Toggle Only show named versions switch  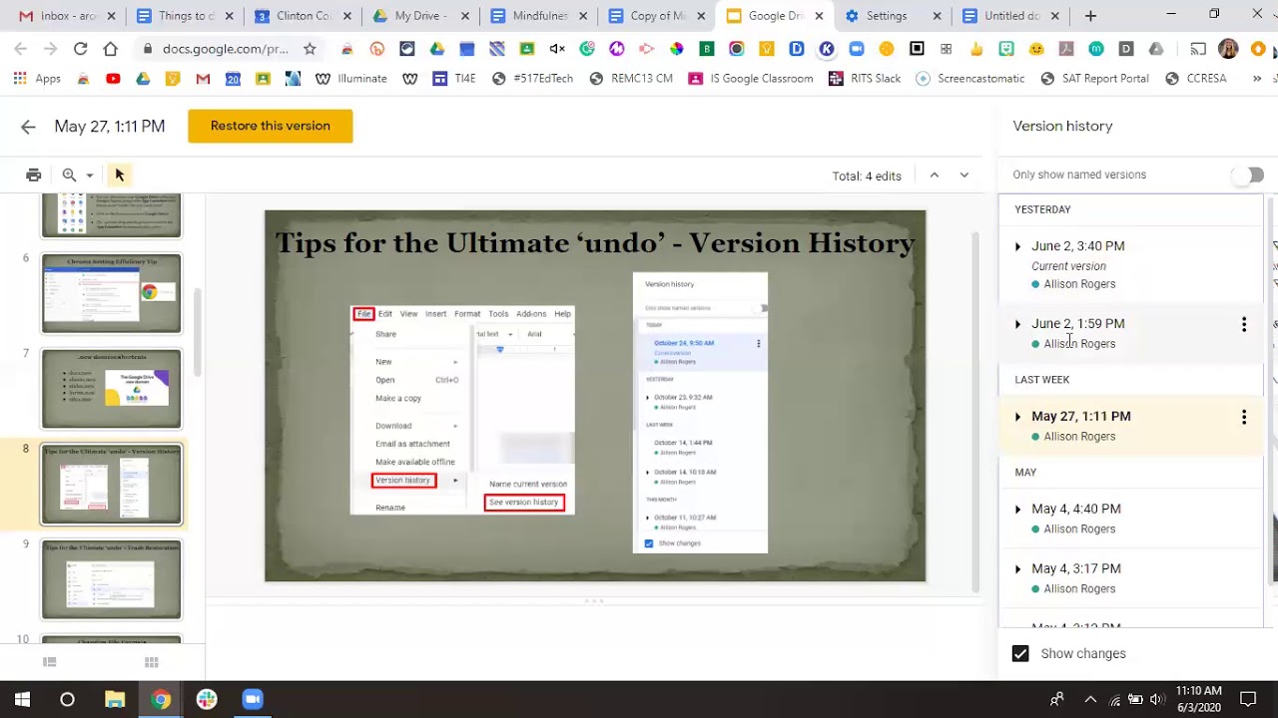(x=1247, y=176)
